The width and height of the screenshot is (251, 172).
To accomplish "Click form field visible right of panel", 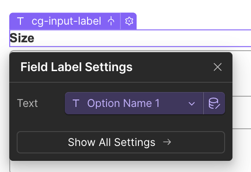I will click(242, 112).
